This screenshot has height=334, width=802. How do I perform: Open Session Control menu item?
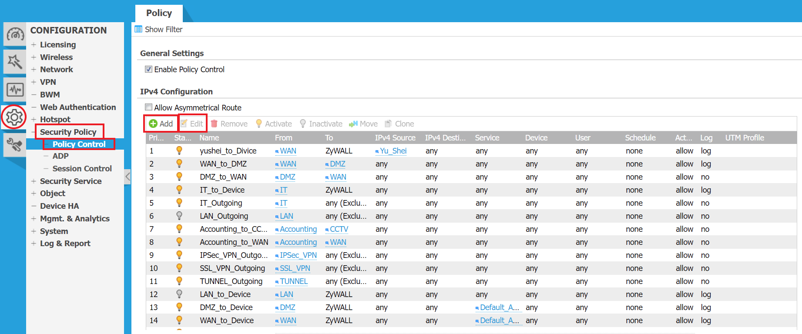[82, 169]
